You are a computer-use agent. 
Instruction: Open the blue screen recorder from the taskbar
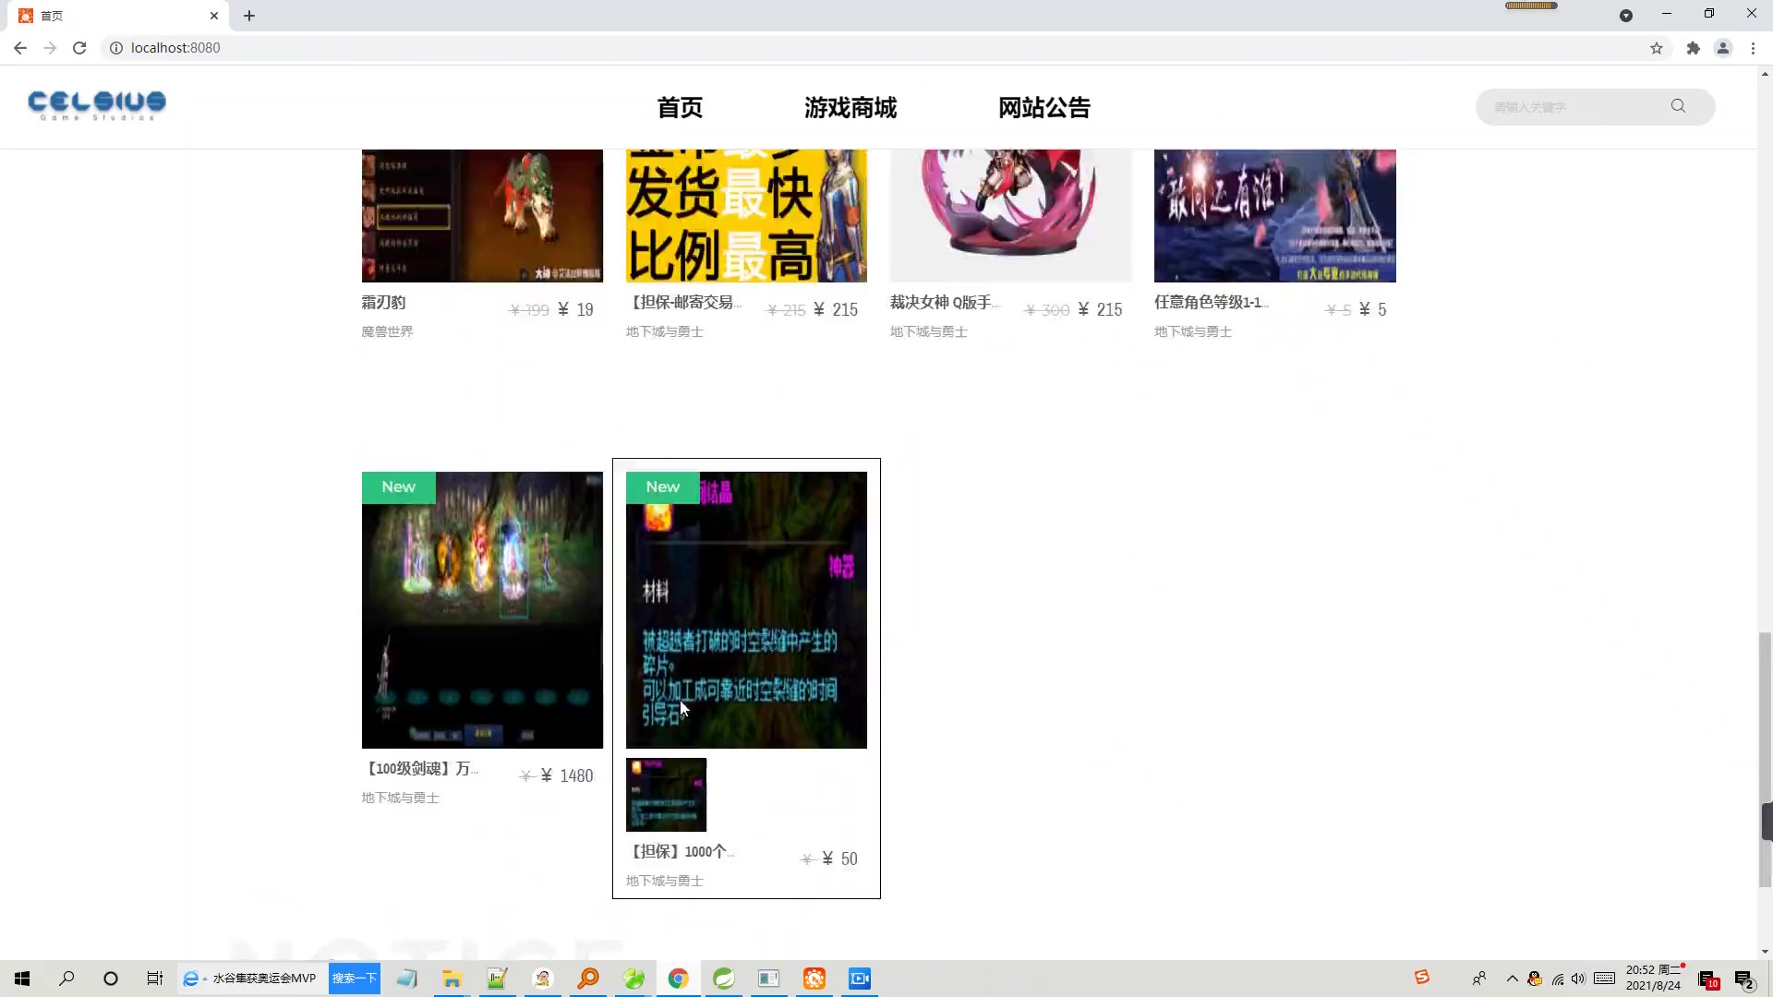pyautogui.click(x=859, y=979)
